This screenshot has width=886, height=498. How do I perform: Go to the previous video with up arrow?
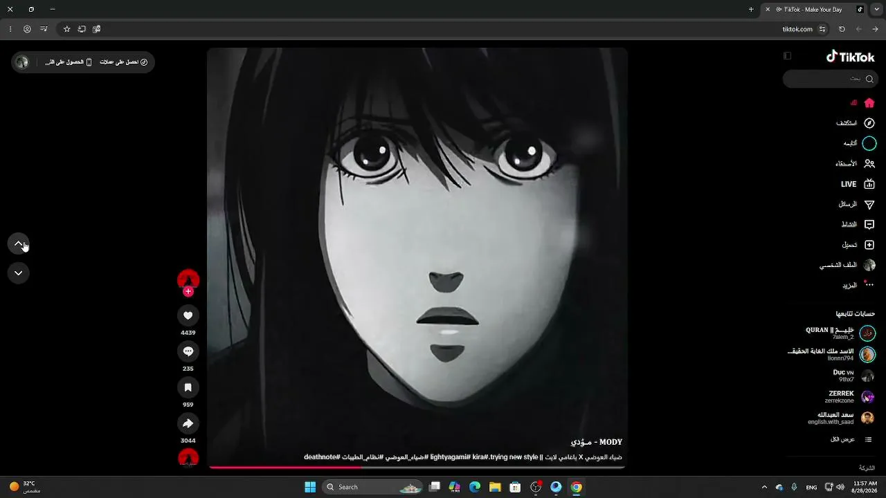19,243
